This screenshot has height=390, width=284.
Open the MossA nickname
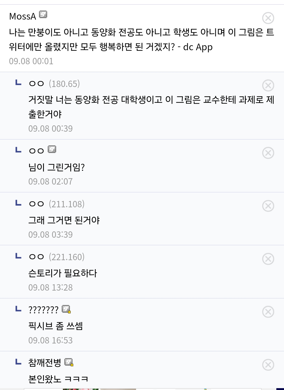pos(22,16)
